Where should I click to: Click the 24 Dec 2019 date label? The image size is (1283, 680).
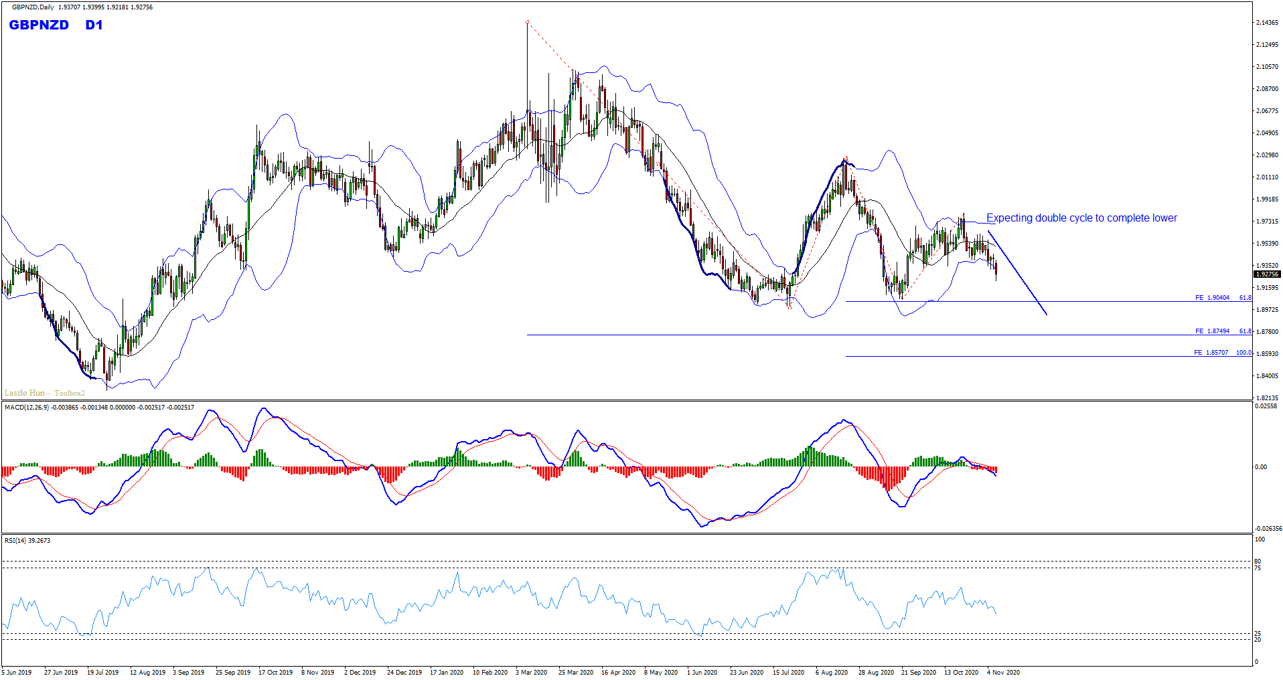(x=404, y=673)
